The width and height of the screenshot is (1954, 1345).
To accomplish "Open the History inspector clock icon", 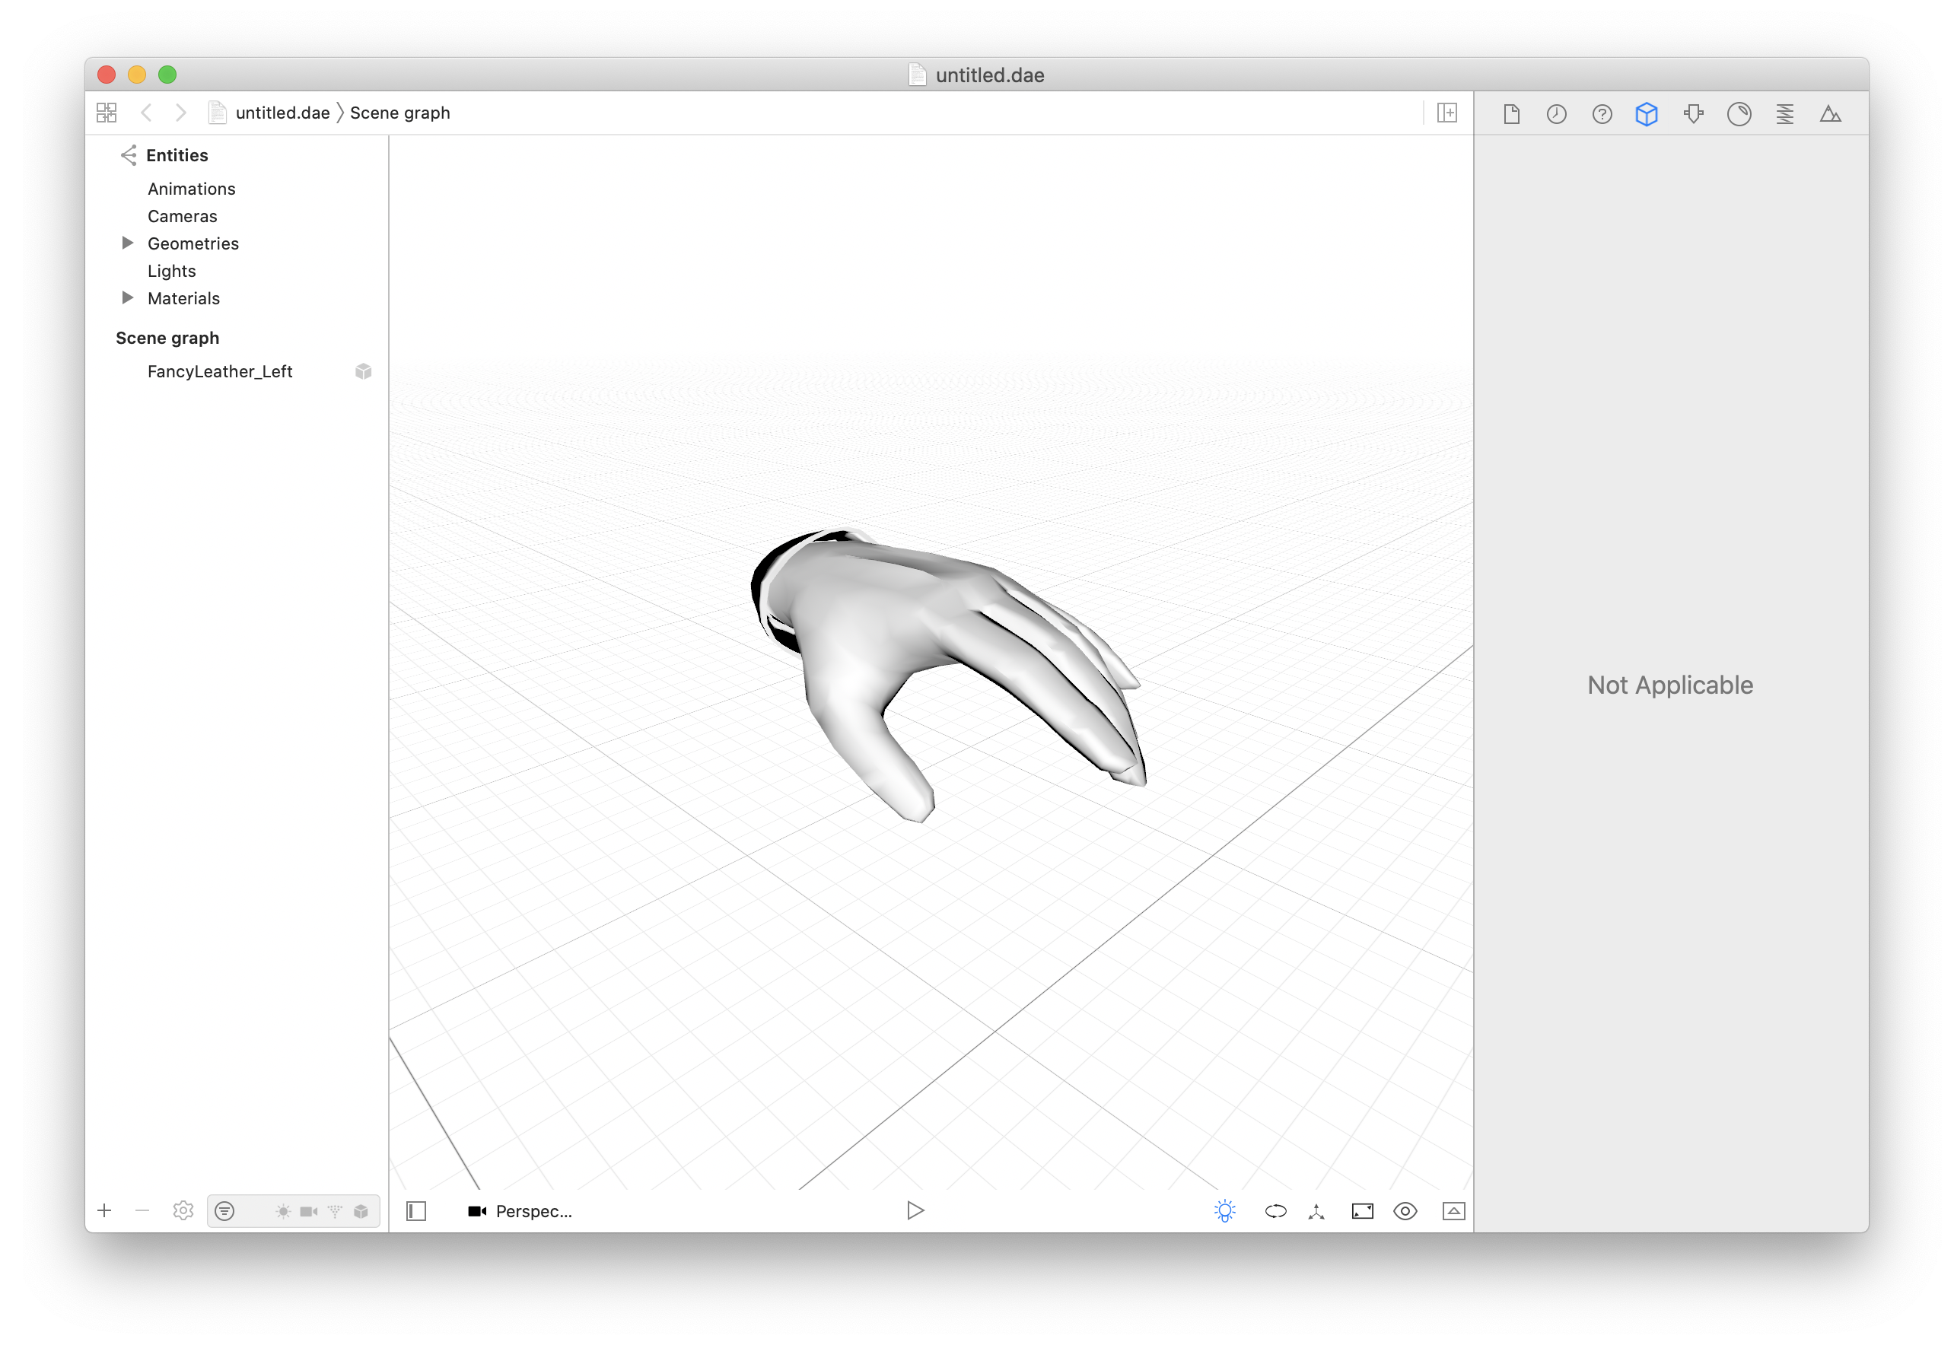I will coord(1556,114).
